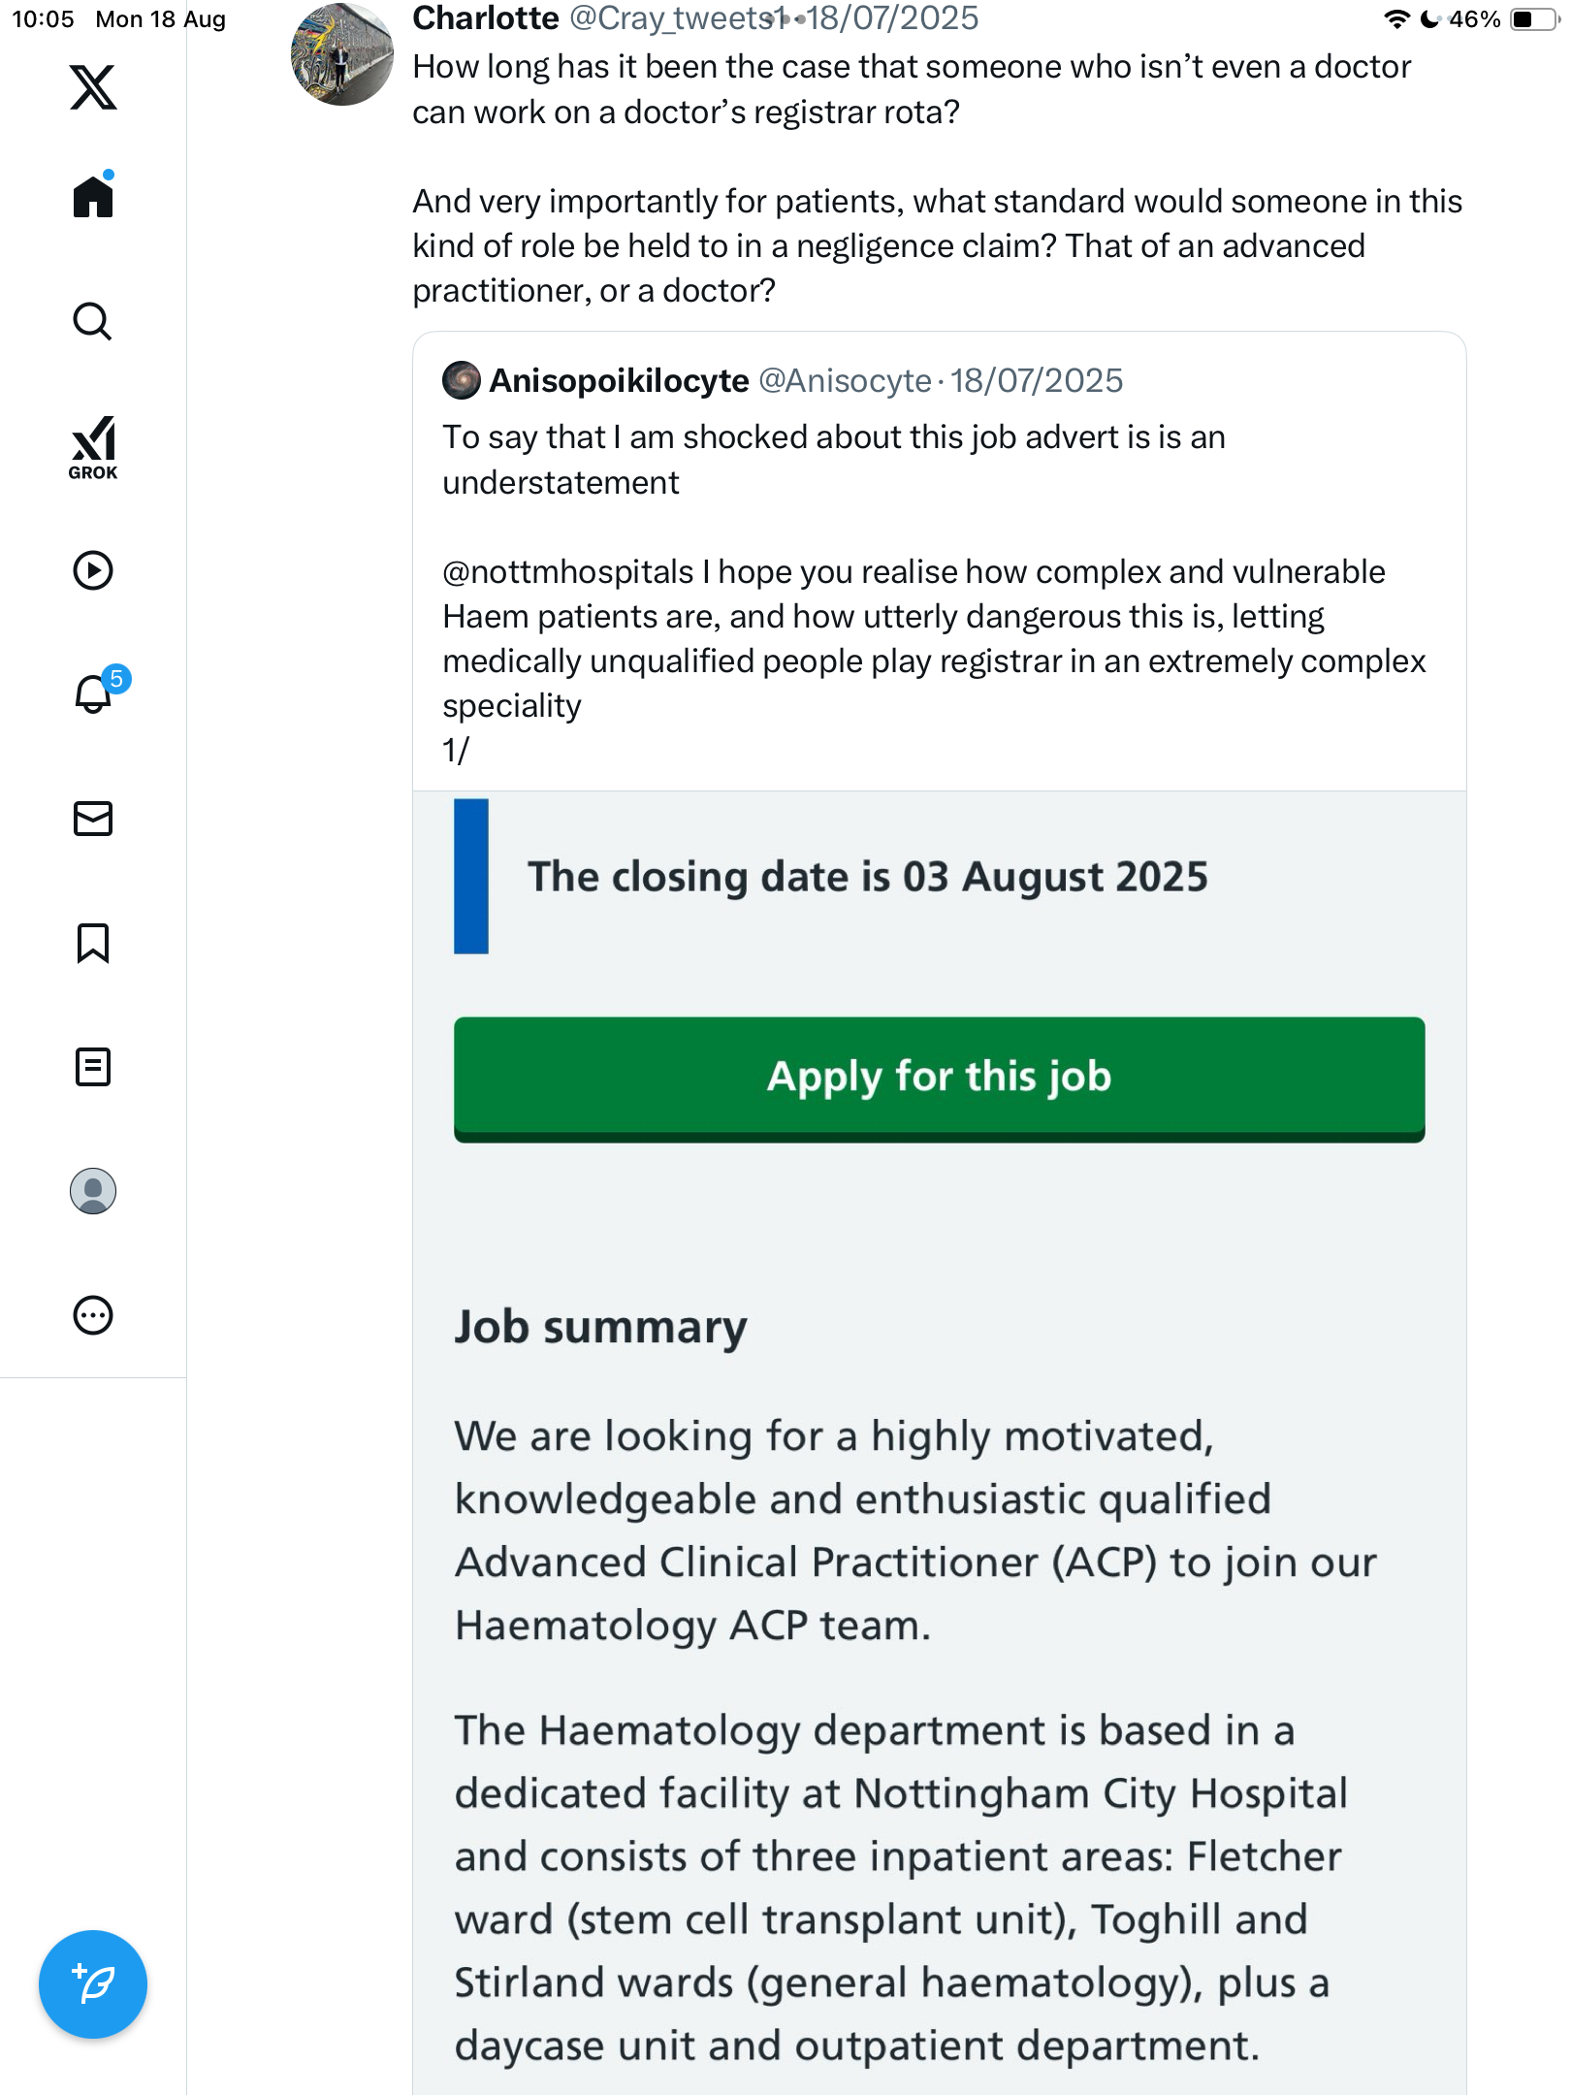View notifications with 5 badge
The height and width of the screenshot is (2095, 1571).
click(x=95, y=693)
